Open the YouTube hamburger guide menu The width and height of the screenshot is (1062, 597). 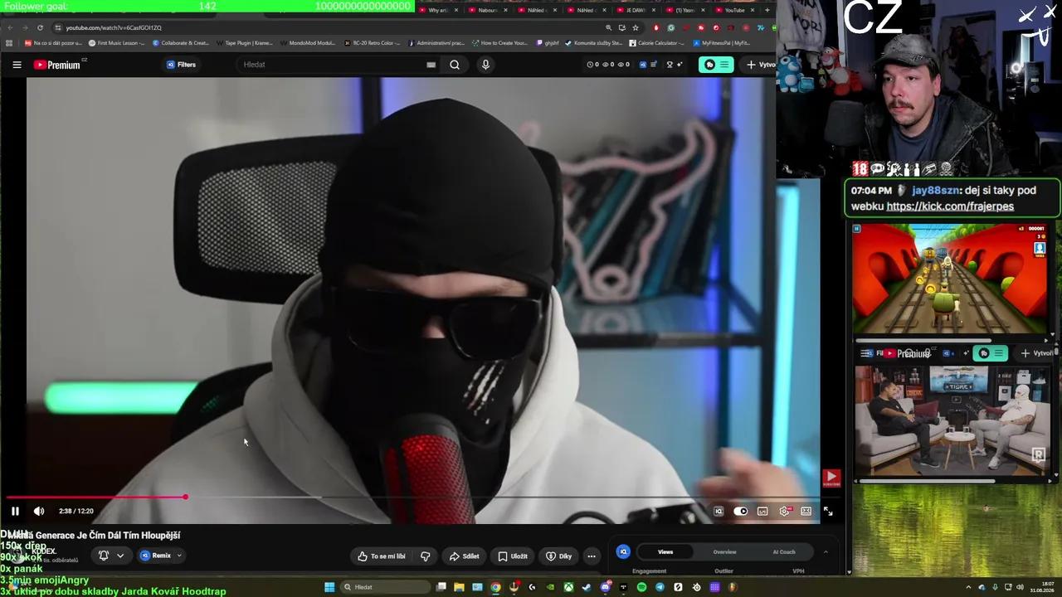[17, 65]
